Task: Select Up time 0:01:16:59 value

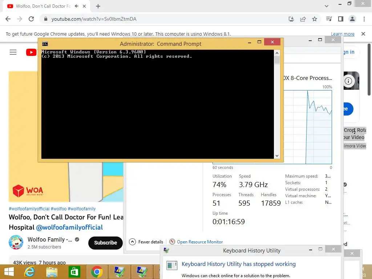Action: coord(229,222)
